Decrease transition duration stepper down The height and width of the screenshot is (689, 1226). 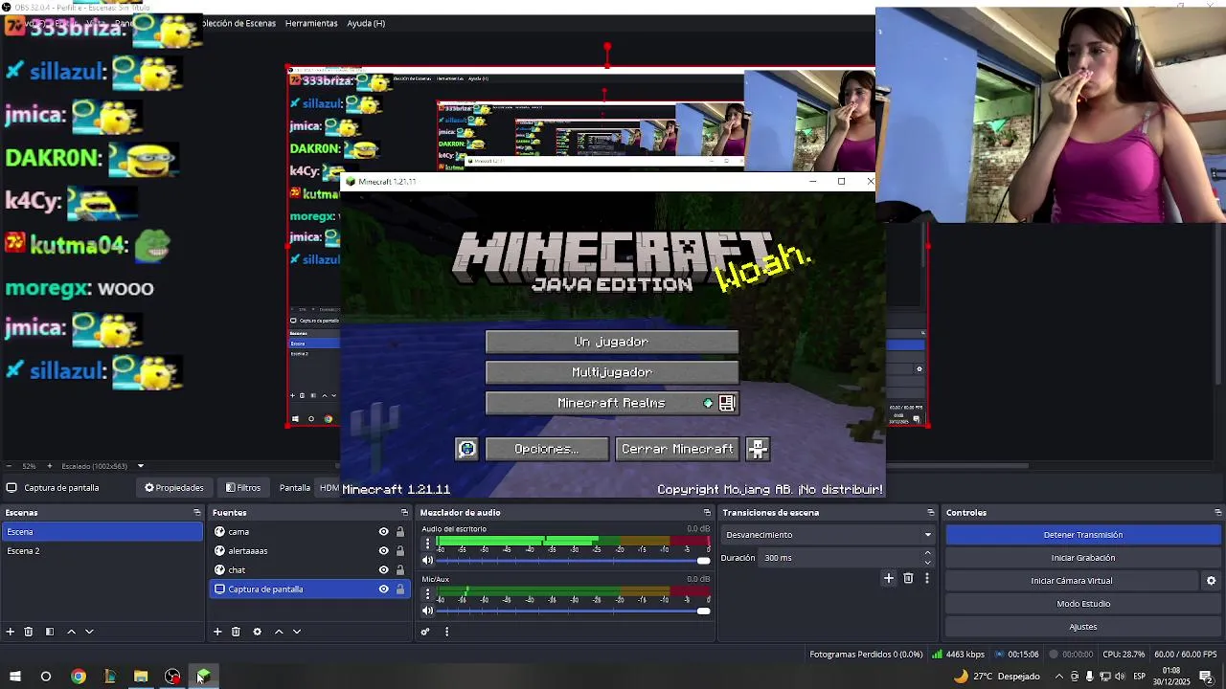927,563
